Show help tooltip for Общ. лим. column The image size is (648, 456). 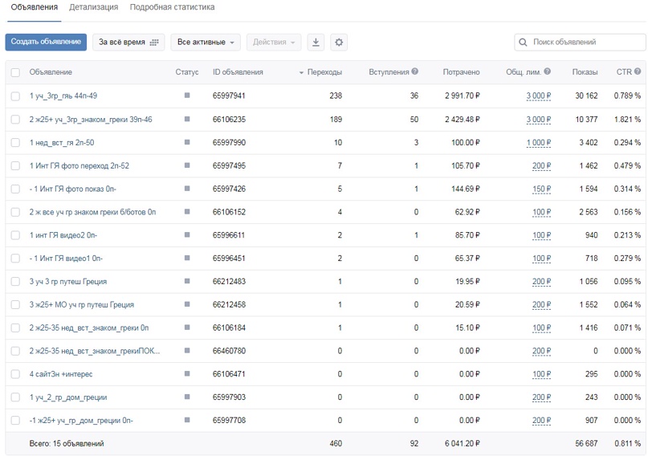[x=547, y=71]
